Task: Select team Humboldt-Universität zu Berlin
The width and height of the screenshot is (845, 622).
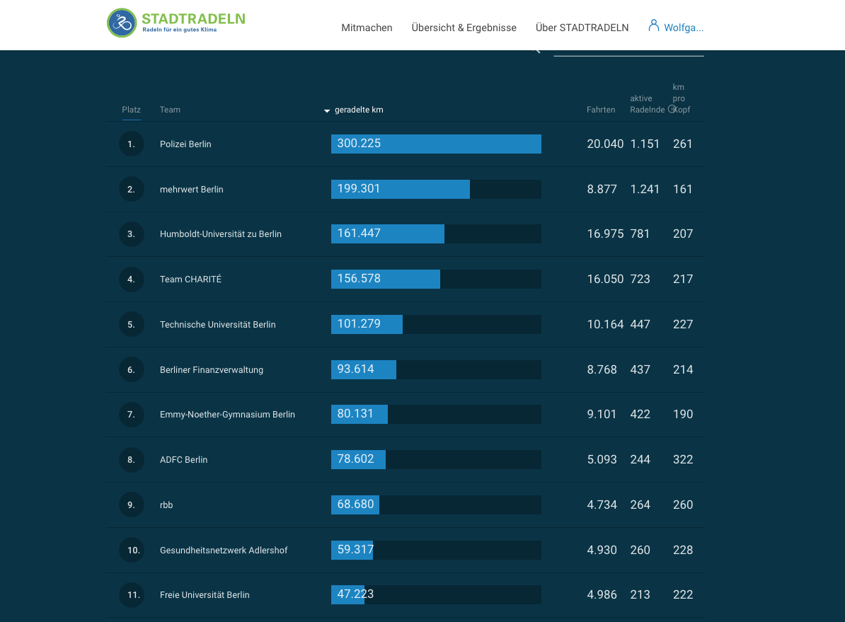Action: click(x=220, y=234)
